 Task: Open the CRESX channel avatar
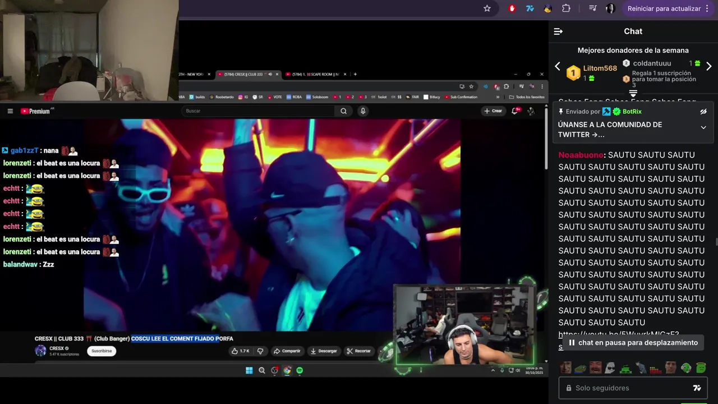click(40, 351)
